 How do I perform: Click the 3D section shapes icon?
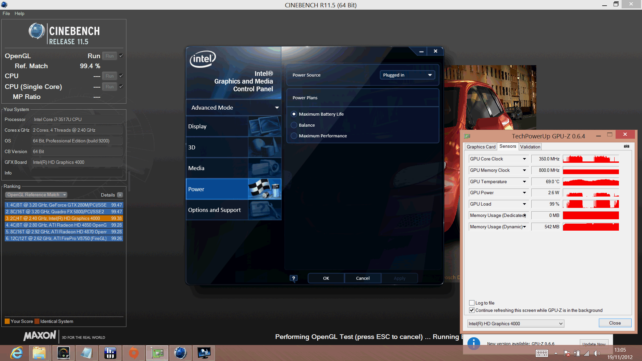tap(264, 147)
